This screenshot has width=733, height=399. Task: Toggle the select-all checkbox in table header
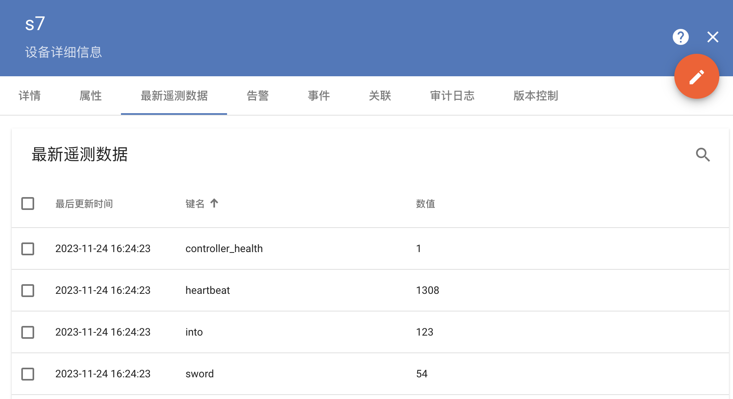[x=28, y=204]
